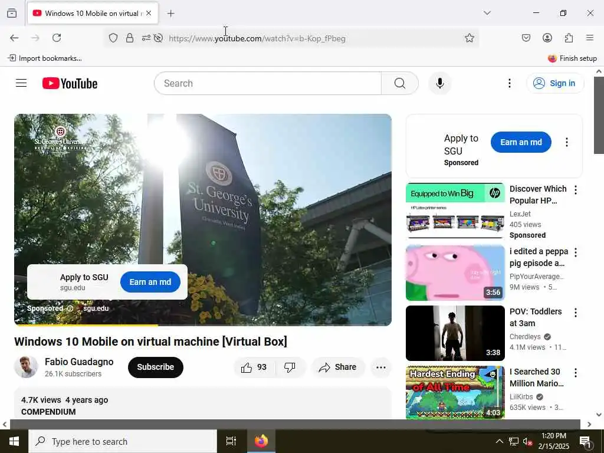Open menu for peppa pig episode video
604x453 pixels.
[x=576, y=252]
